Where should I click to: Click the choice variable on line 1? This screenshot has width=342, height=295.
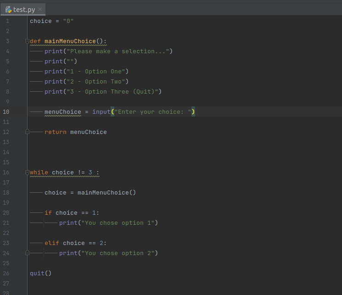pyautogui.click(x=40, y=21)
